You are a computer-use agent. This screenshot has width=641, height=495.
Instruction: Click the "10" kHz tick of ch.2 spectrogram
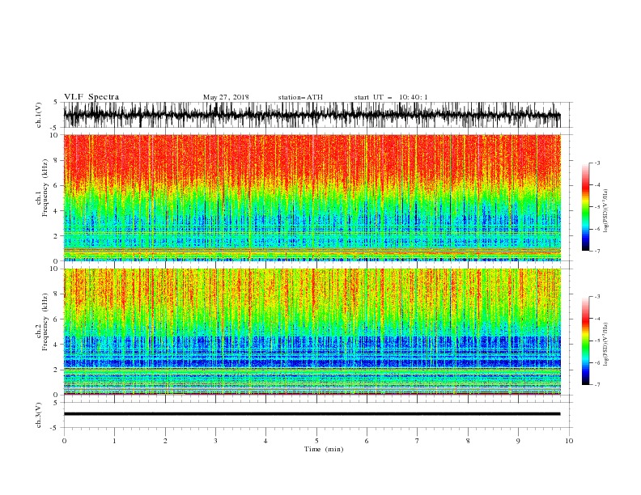click(x=55, y=269)
